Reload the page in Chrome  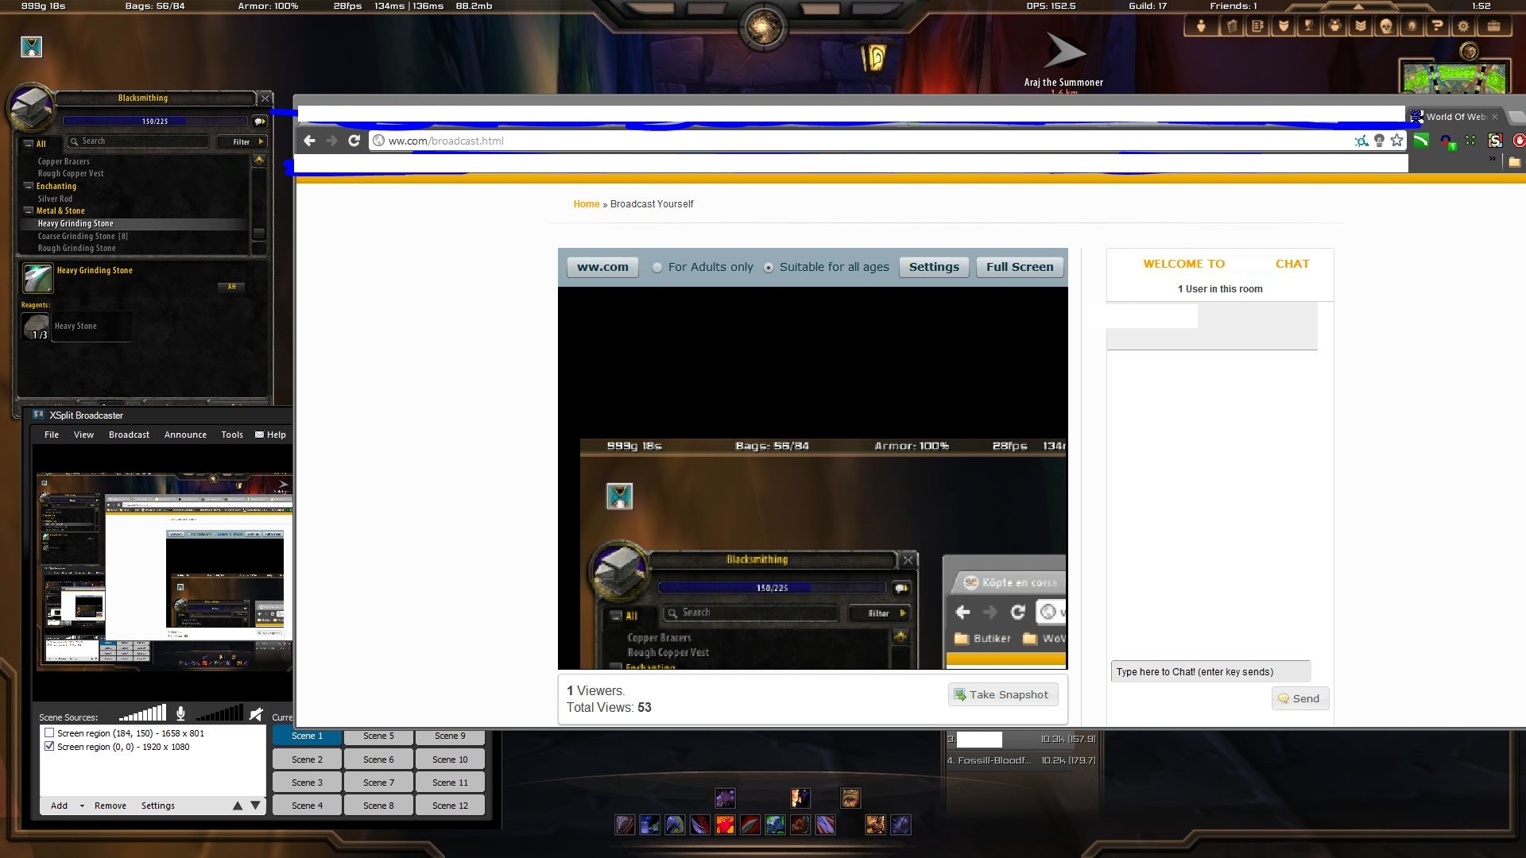coord(354,141)
